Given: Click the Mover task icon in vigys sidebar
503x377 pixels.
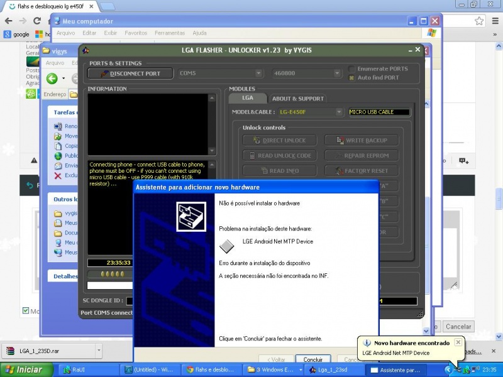Looking at the screenshot, I should pos(58,136).
